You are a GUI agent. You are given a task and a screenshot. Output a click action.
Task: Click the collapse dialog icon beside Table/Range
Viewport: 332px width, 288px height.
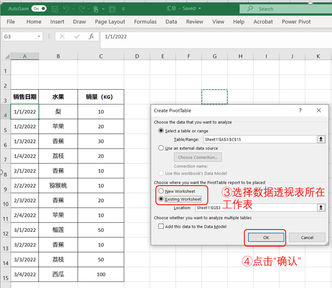[321, 139]
